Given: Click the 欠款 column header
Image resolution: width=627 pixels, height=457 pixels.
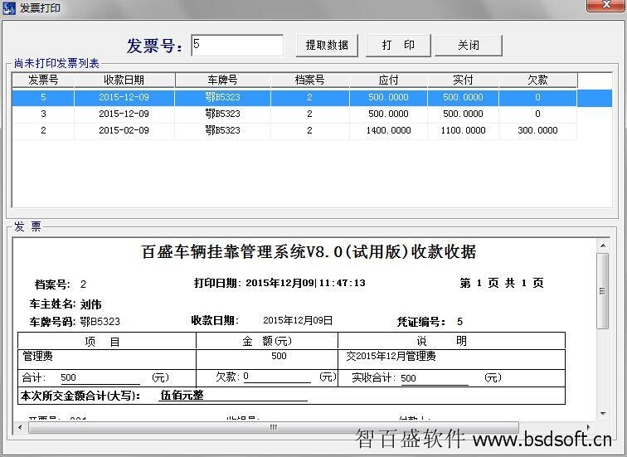Looking at the screenshot, I should click(537, 80).
